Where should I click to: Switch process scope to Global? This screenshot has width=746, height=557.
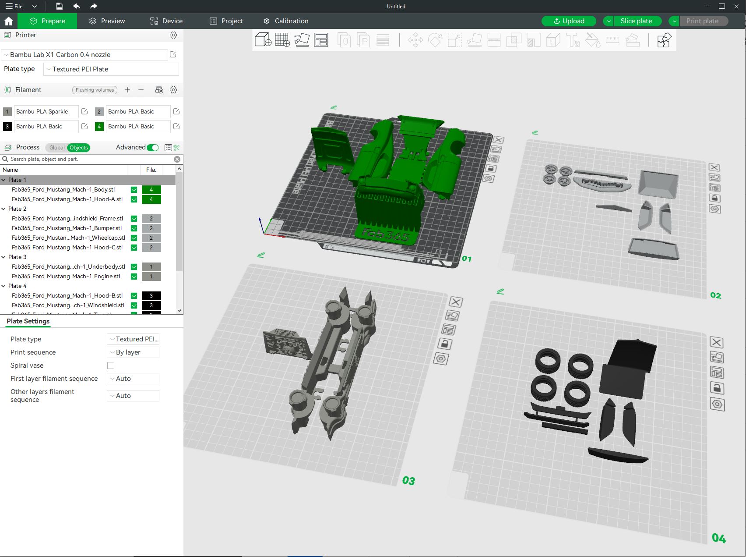[56, 148]
